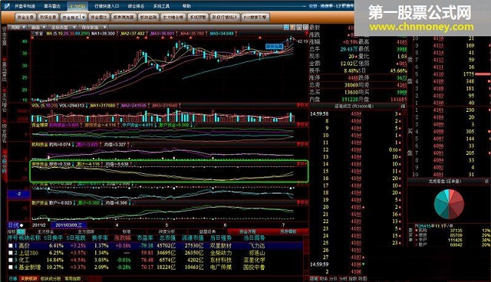Open help for the VOL indicator panel

(x=298, y=105)
